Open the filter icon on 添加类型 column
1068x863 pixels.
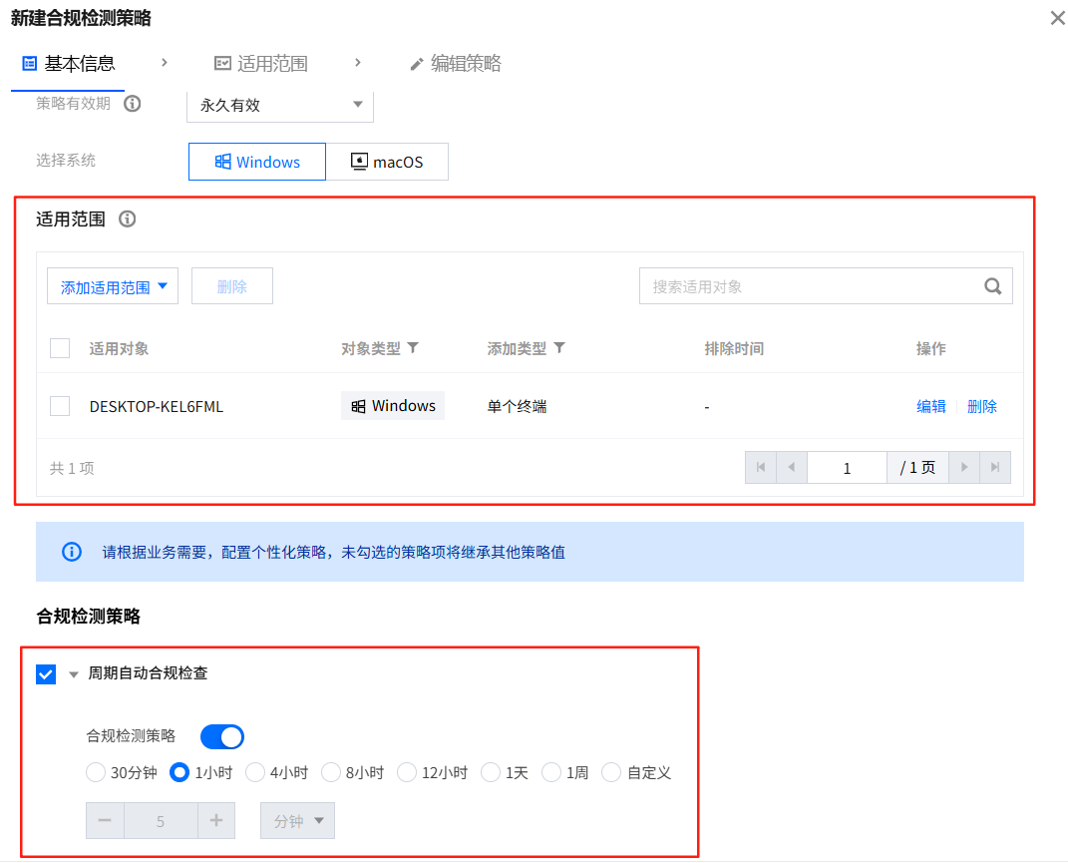point(559,346)
